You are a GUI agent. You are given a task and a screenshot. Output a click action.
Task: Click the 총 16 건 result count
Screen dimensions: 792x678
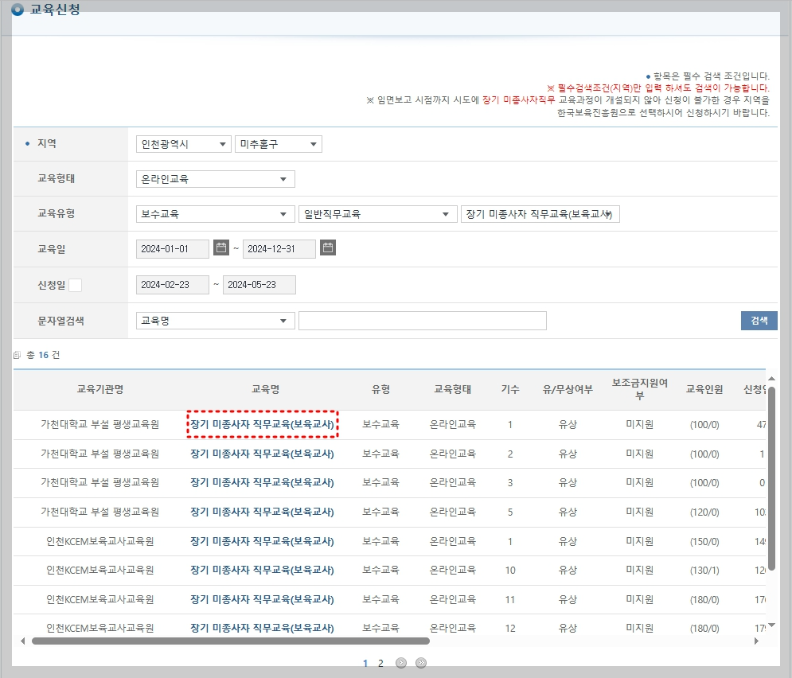tap(43, 355)
